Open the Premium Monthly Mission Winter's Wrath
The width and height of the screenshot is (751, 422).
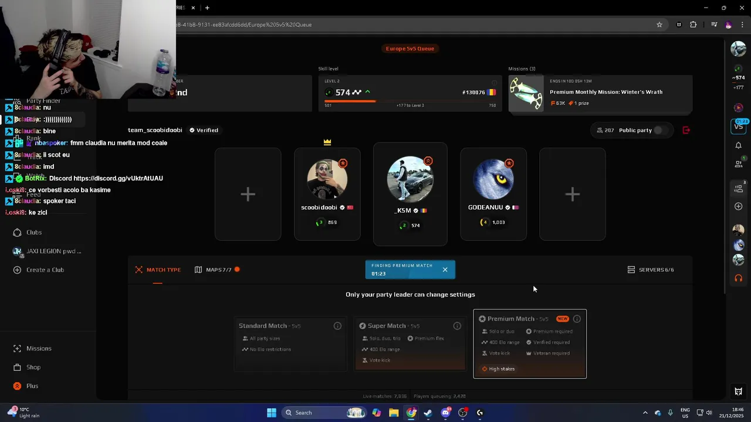coord(600,94)
